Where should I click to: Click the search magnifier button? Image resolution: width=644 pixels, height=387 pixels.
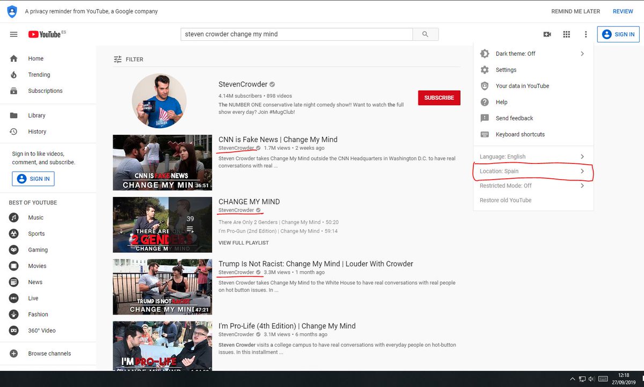(x=426, y=34)
